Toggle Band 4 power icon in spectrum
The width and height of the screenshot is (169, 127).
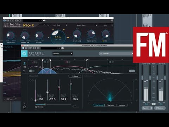(x=110, y=62)
